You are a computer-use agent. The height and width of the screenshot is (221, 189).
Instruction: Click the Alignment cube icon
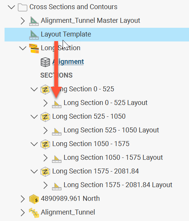pos(45,62)
